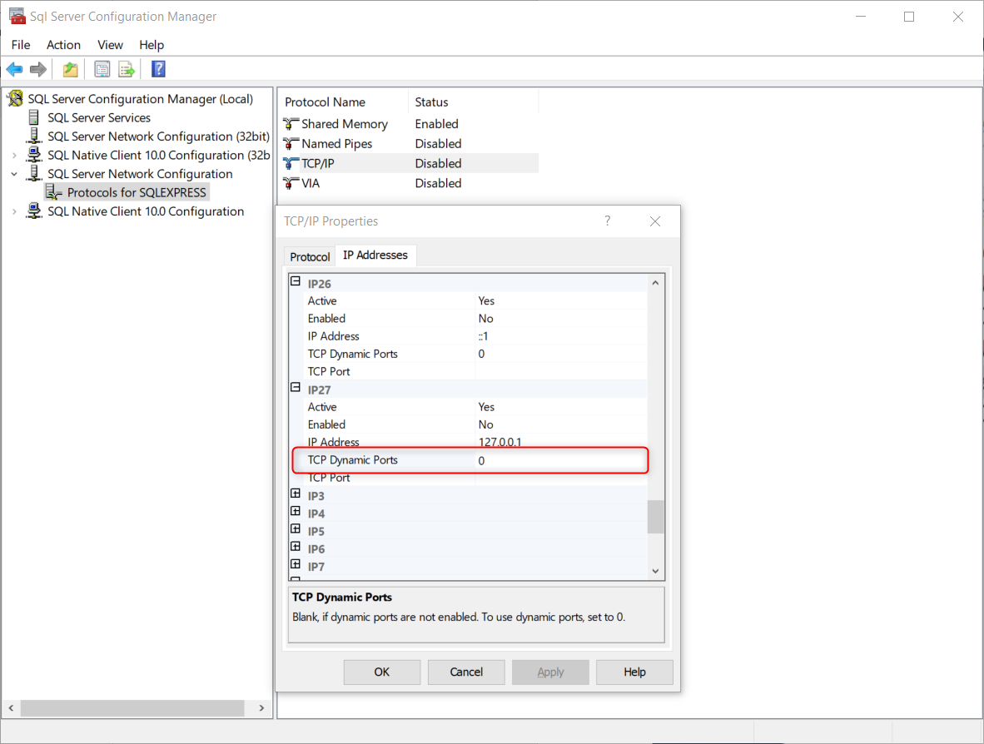Image resolution: width=984 pixels, height=744 pixels.
Task: Click the blue Help question-mark toolbar icon
Action: [158, 69]
